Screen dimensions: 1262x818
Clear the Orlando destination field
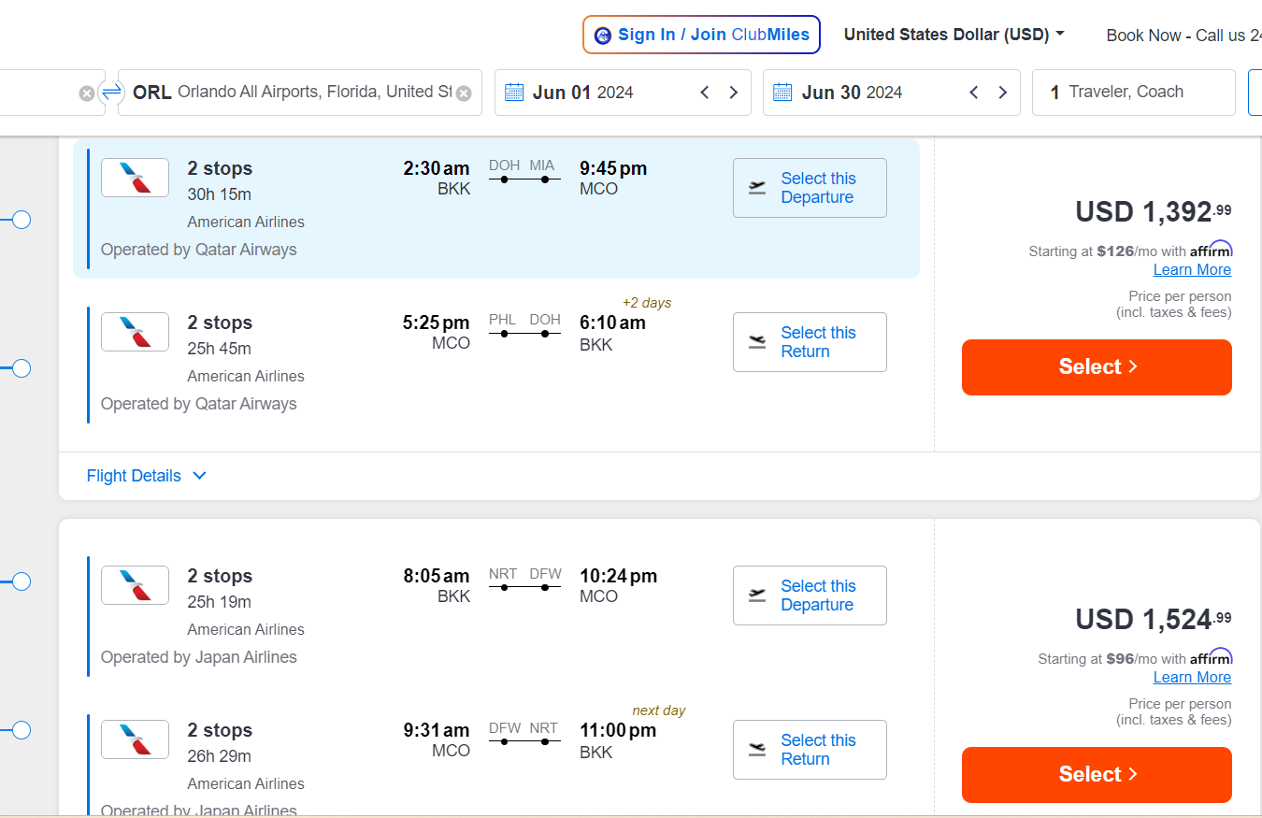pyautogui.click(x=464, y=93)
